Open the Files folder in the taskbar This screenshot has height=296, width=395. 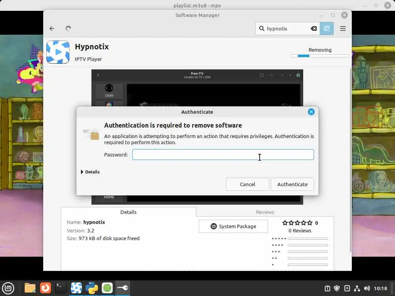30,288
